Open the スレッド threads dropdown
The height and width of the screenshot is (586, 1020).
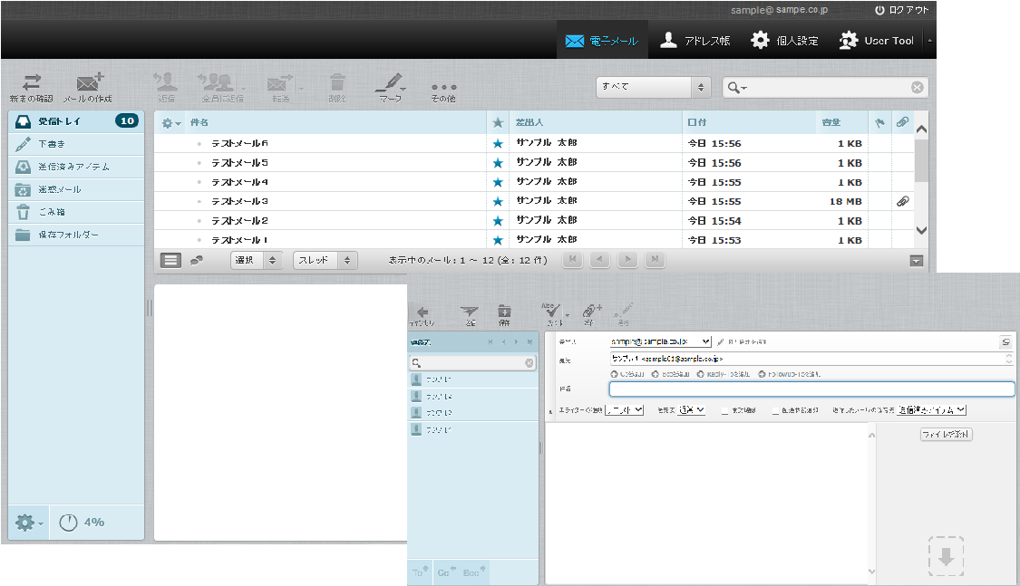pos(325,260)
